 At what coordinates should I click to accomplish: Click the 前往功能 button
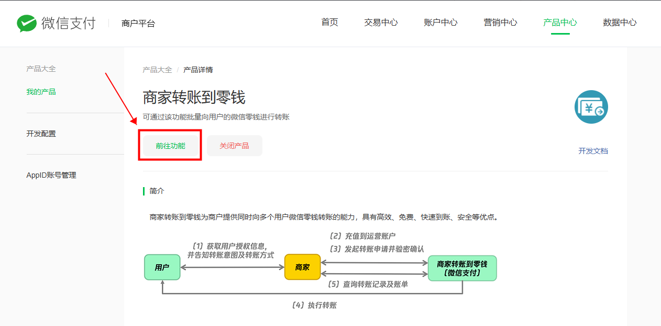(x=170, y=146)
